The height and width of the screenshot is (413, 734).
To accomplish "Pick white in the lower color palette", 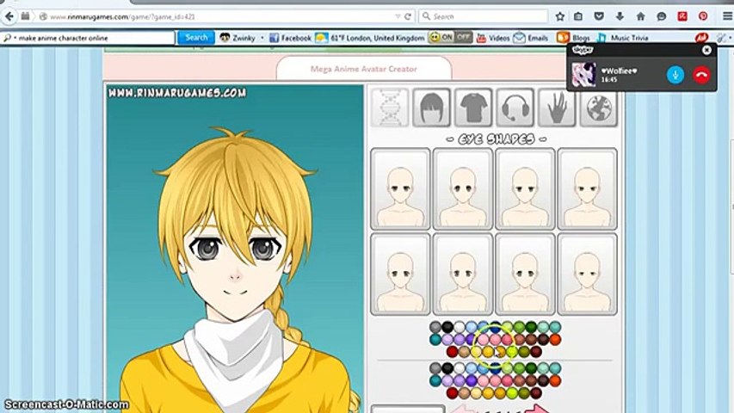I will click(x=460, y=368).
